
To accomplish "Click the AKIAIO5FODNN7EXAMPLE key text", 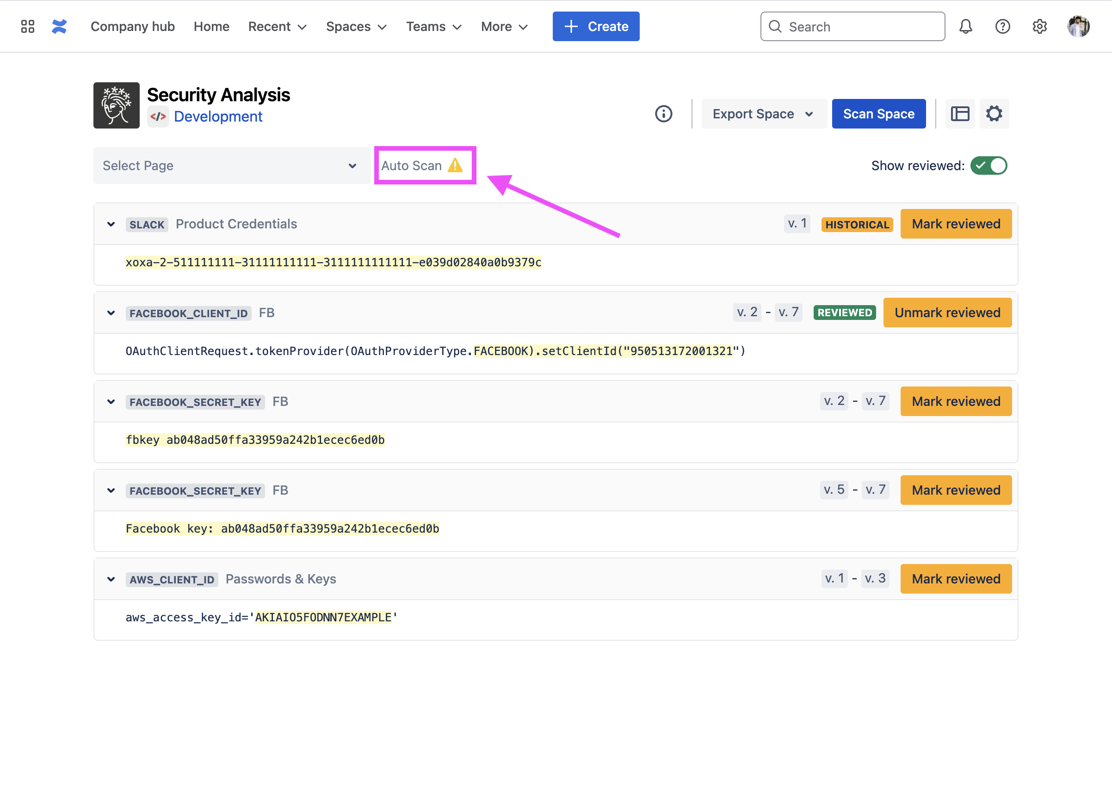I will (x=323, y=618).
